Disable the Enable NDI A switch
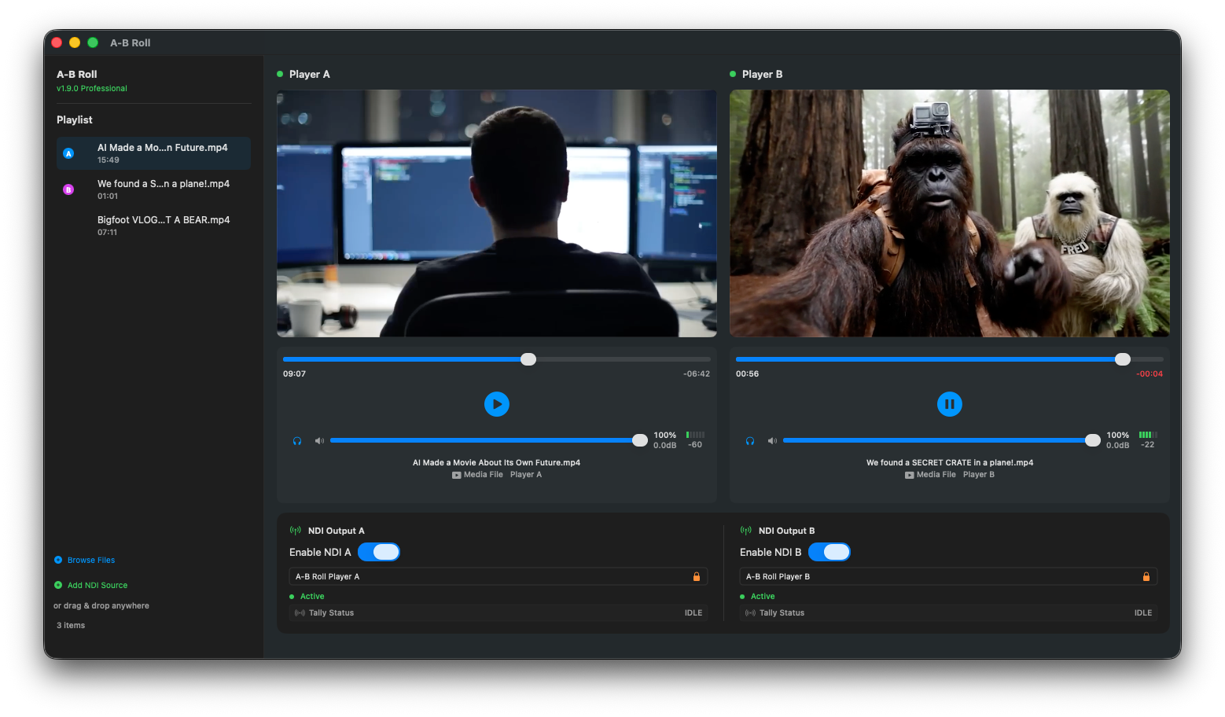Viewport: 1225px width, 717px height. click(379, 552)
